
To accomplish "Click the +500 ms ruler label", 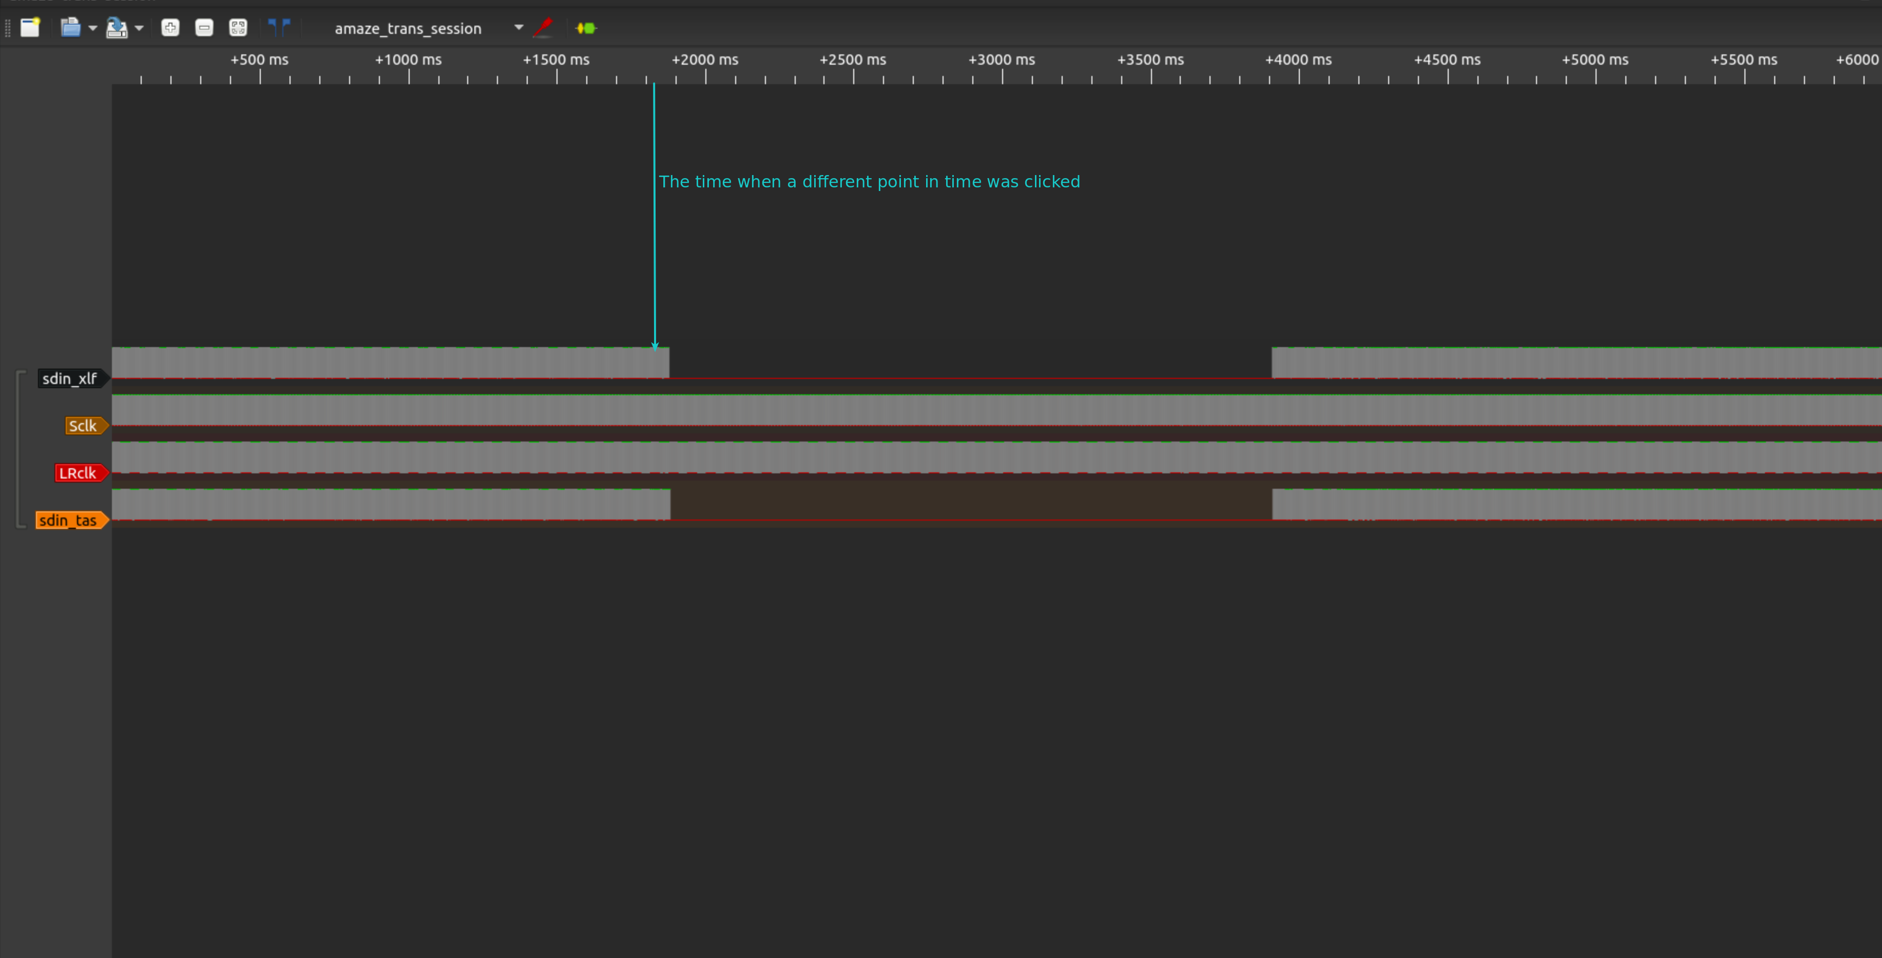I will pyautogui.click(x=259, y=60).
